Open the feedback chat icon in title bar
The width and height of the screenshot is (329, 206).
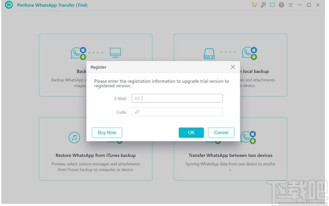pos(272,5)
